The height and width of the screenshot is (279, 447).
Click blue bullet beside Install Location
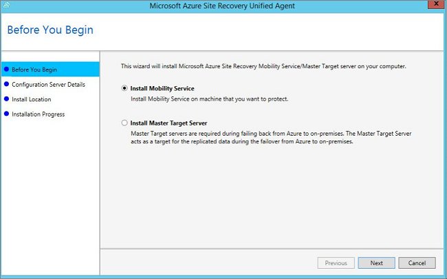7,99
